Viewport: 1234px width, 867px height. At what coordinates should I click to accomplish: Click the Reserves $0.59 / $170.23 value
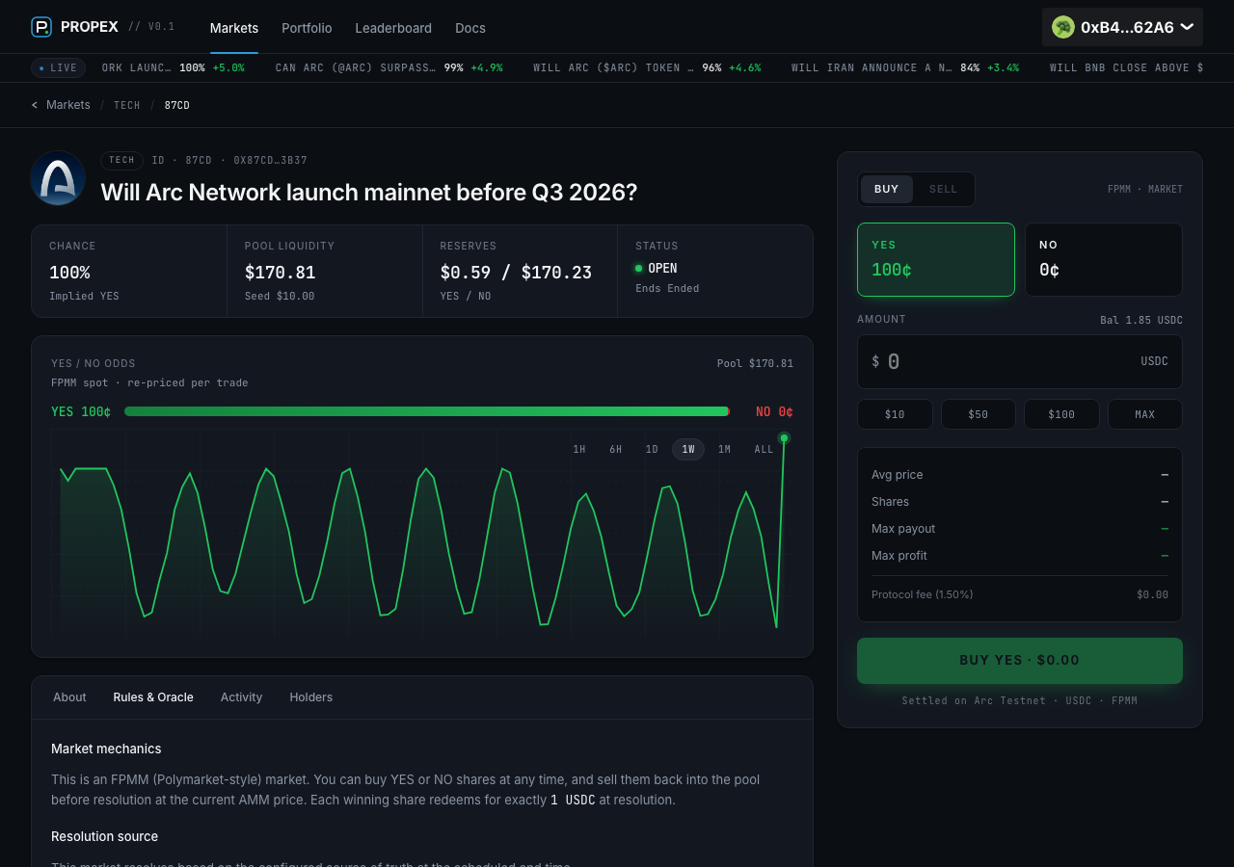click(x=516, y=273)
